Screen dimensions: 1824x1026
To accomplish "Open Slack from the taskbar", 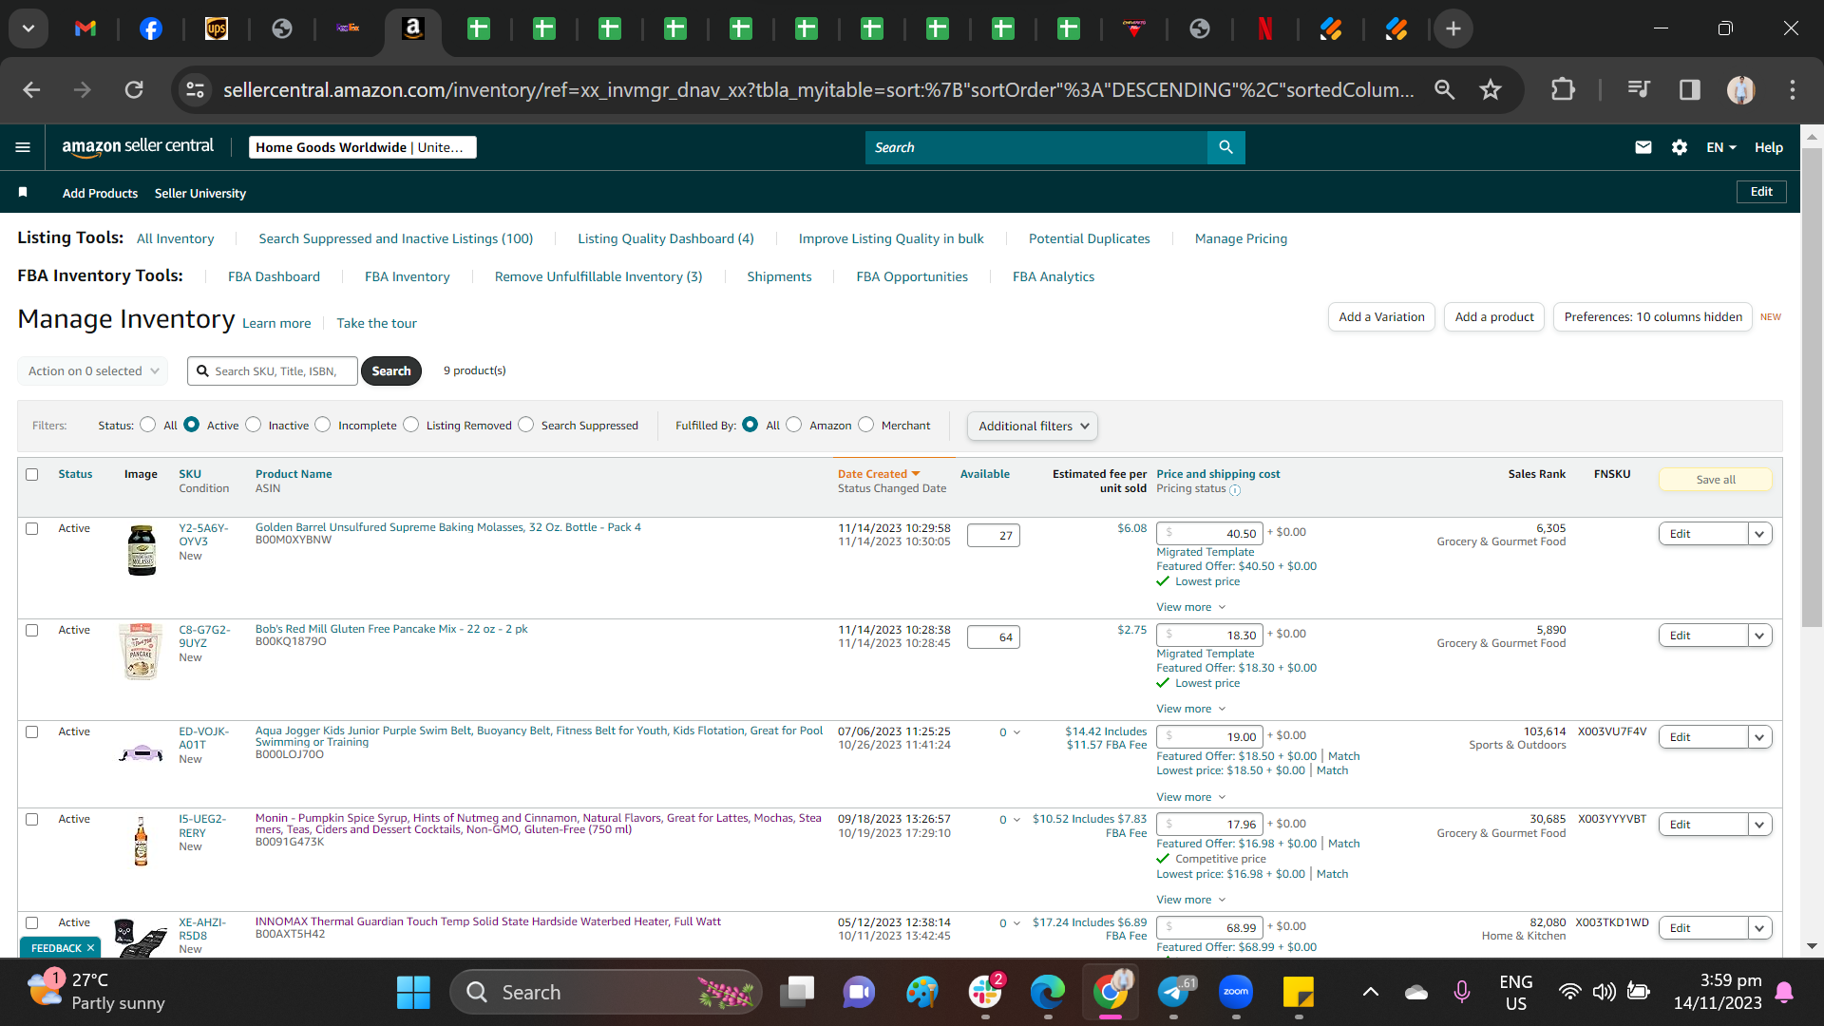I will point(985,993).
